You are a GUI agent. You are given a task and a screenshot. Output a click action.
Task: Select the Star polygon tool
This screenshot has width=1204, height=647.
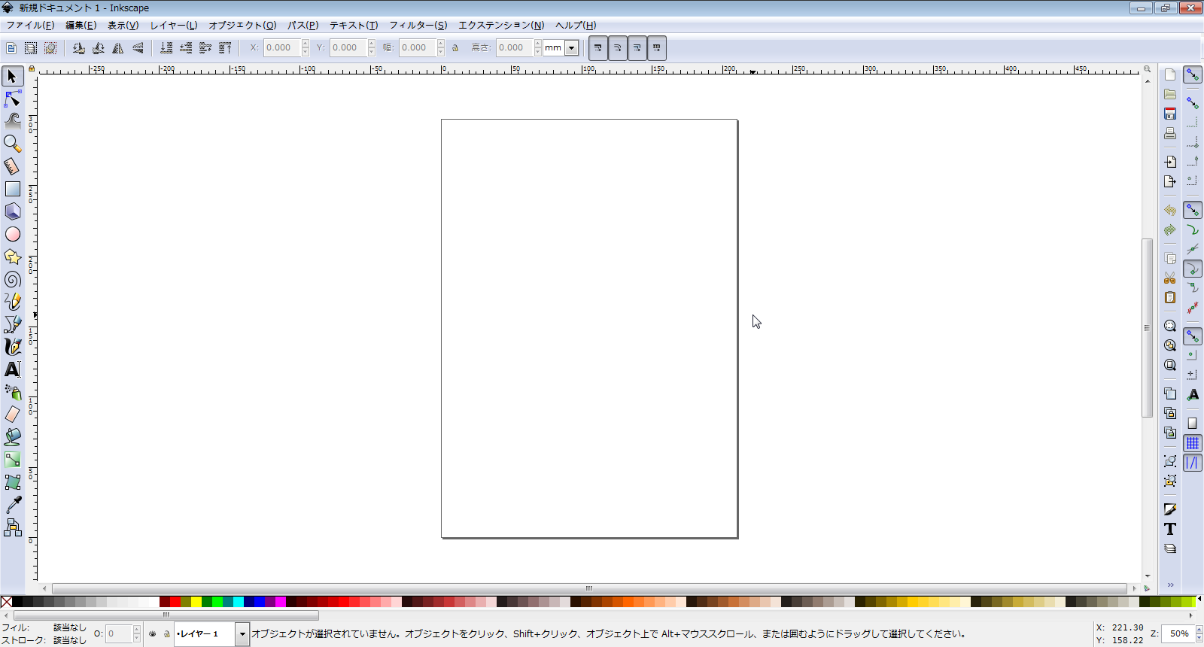(x=13, y=257)
